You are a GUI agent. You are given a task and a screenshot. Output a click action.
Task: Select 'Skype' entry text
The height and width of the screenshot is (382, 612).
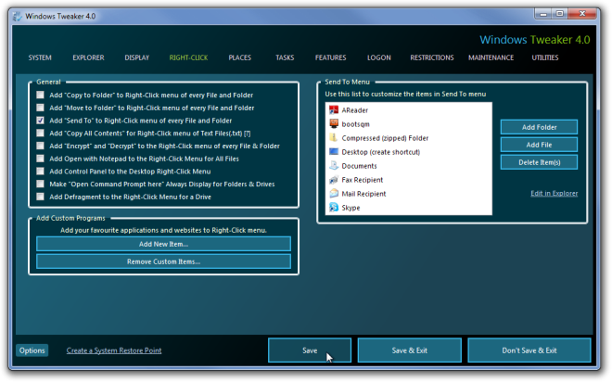point(351,208)
